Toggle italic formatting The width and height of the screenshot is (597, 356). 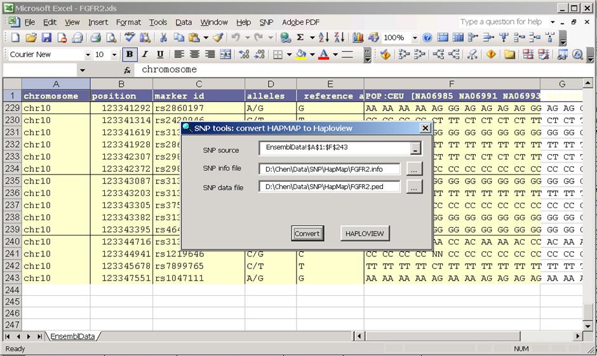click(145, 55)
